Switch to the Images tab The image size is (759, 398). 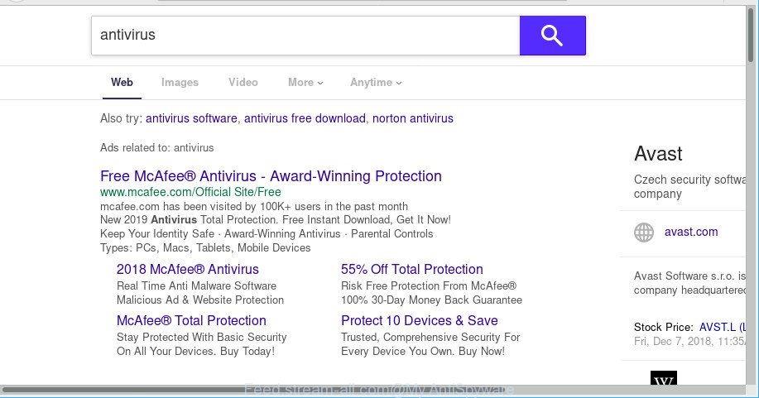(180, 82)
